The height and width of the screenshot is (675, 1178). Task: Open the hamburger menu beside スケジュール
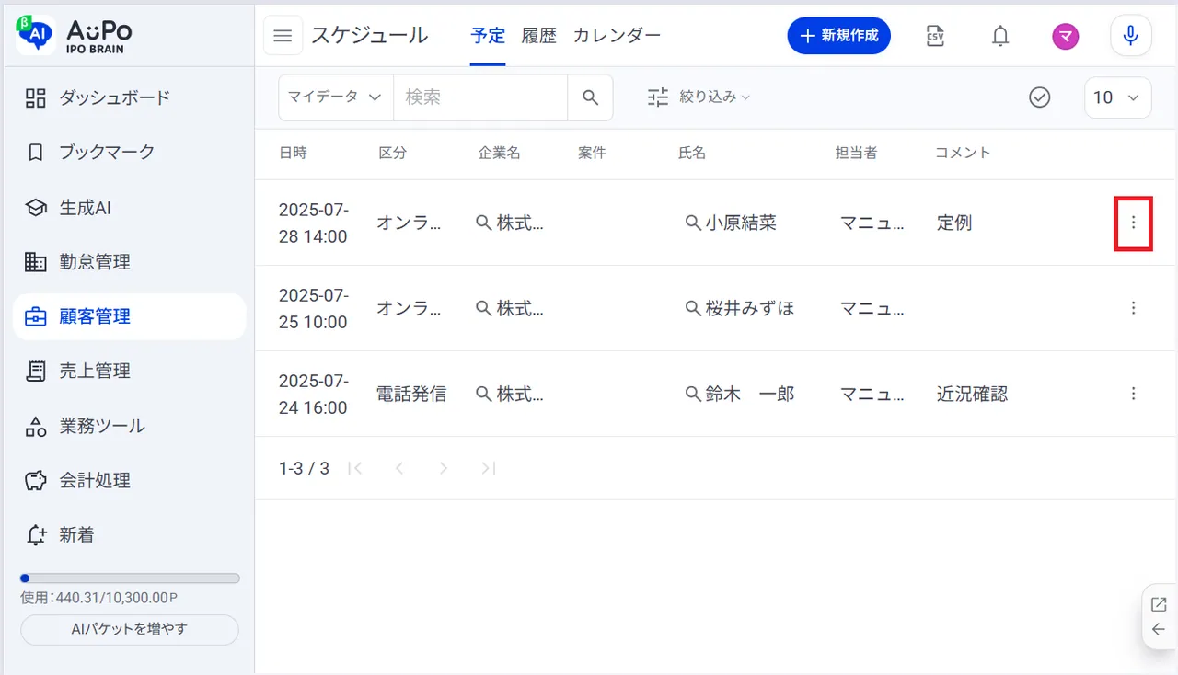(x=283, y=36)
